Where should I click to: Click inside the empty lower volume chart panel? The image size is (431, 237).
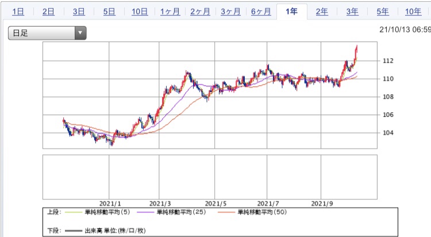click(210, 177)
